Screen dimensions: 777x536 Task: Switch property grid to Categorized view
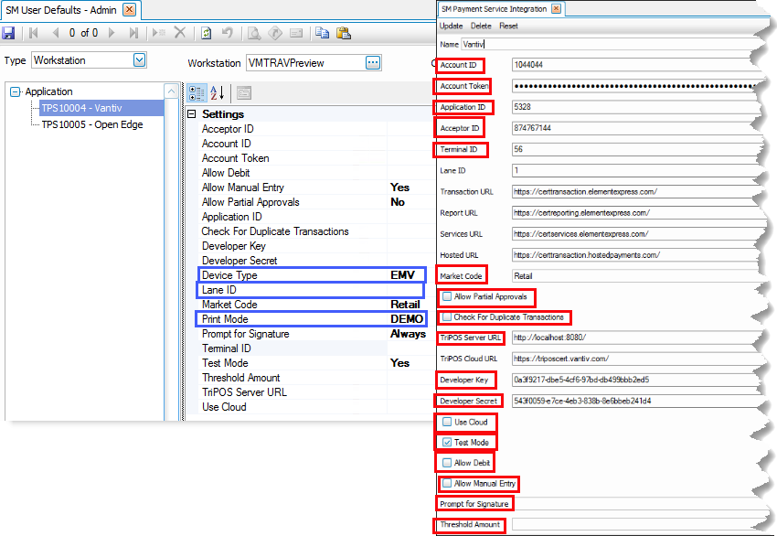197,92
